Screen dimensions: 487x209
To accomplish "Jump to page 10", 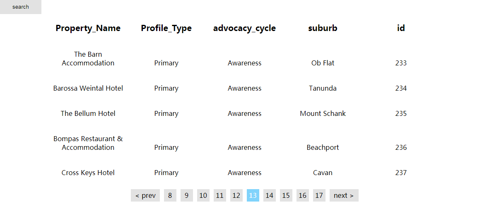I will 203,195.
